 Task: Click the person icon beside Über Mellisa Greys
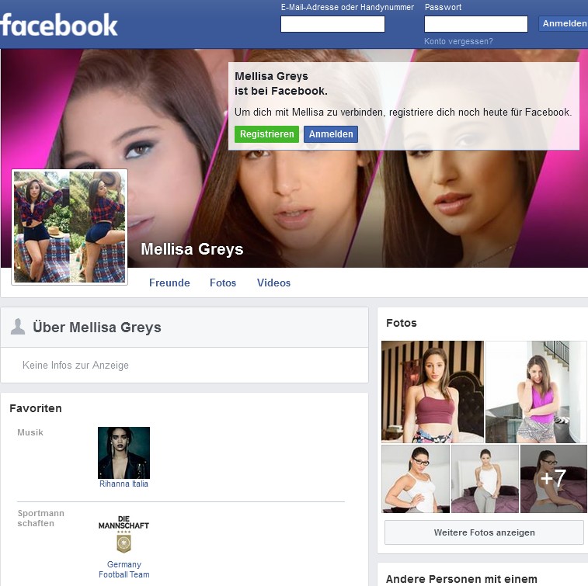click(18, 327)
